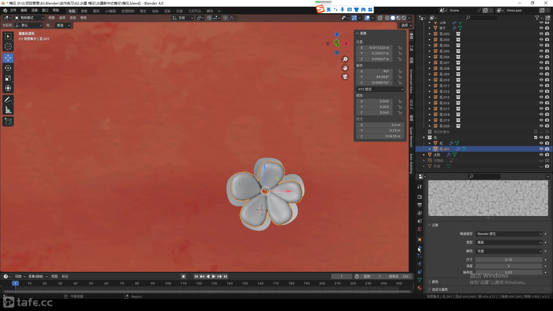553x311 pixels.
Task: Expand the 颜色 panel
Action: 435,282
